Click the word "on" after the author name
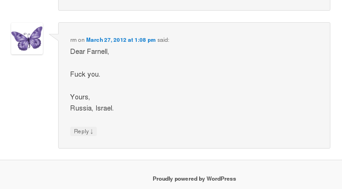Image resolution: width=342 pixels, height=189 pixels. click(81, 40)
